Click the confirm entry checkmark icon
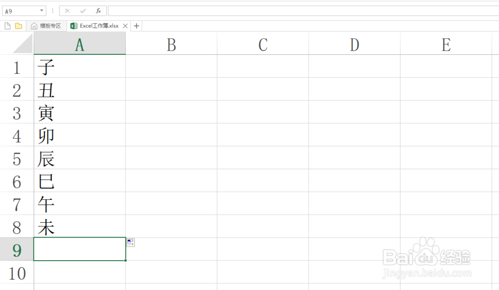 point(83,10)
